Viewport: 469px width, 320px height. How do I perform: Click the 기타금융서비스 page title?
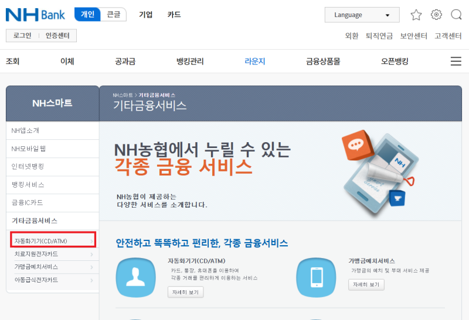click(x=150, y=106)
